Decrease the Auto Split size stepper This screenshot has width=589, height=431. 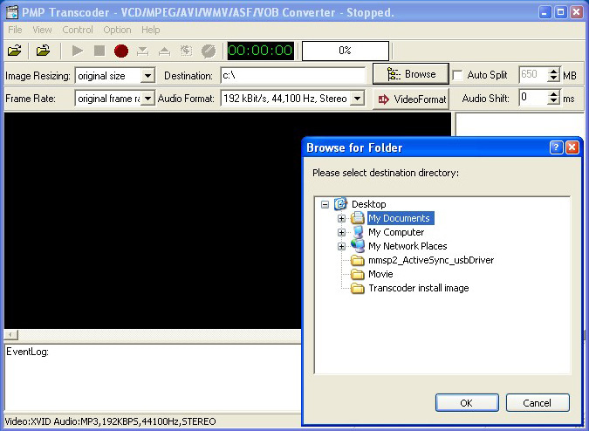(553, 79)
